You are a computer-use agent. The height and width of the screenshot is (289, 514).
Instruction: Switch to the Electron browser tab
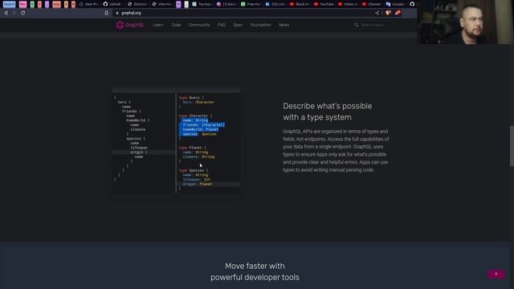pos(137,4)
